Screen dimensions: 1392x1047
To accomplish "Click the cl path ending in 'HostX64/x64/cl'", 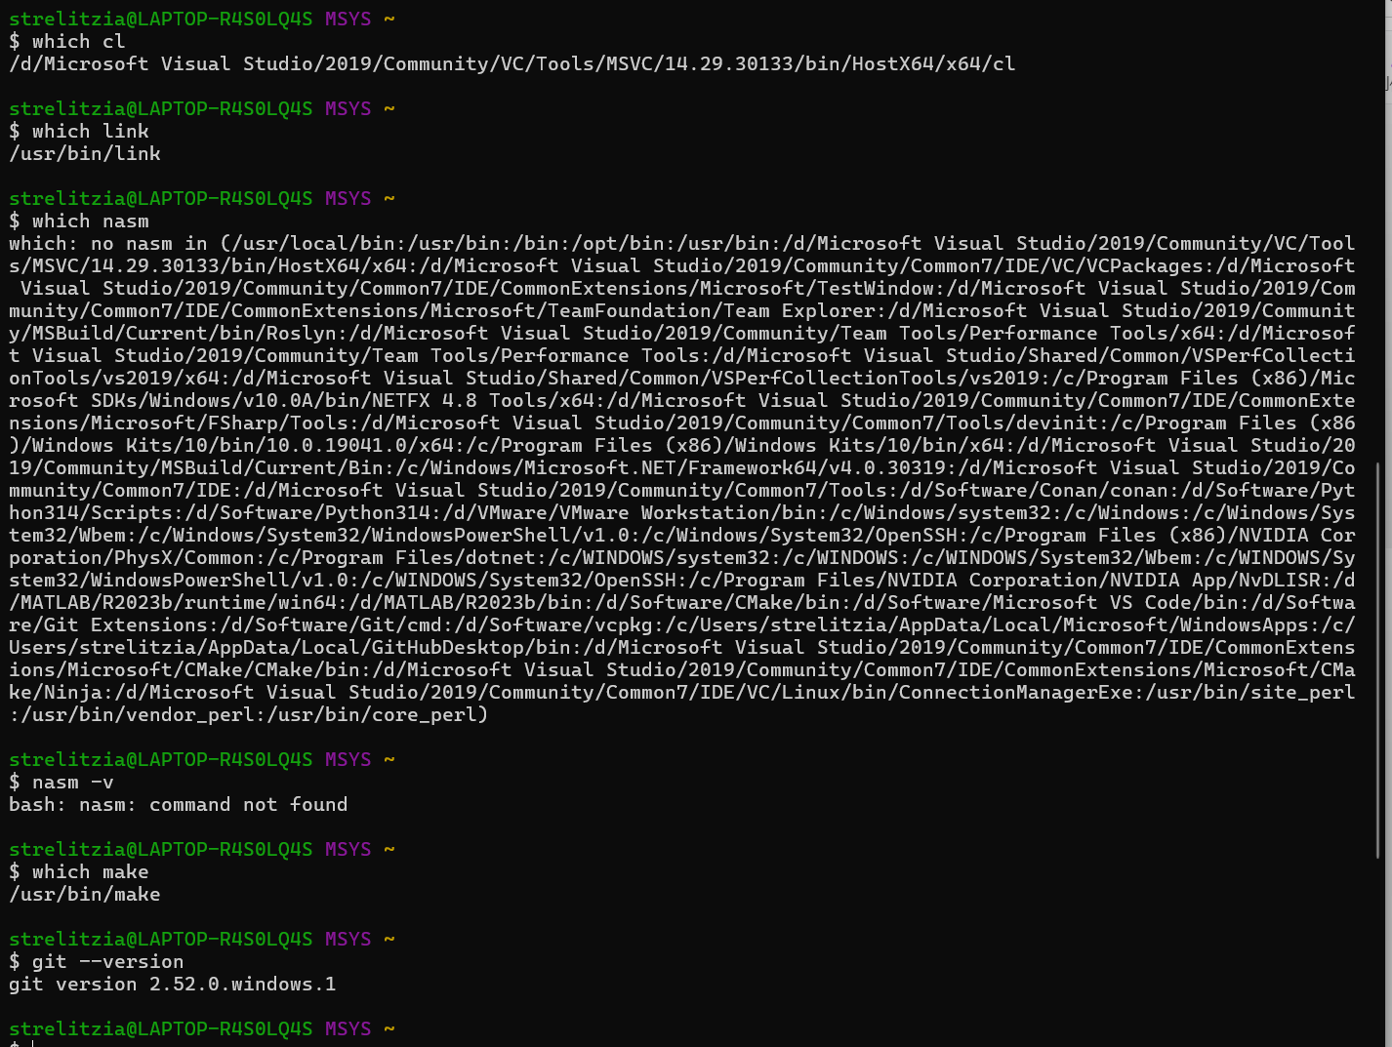I will pyautogui.click(x=512, y=63).
